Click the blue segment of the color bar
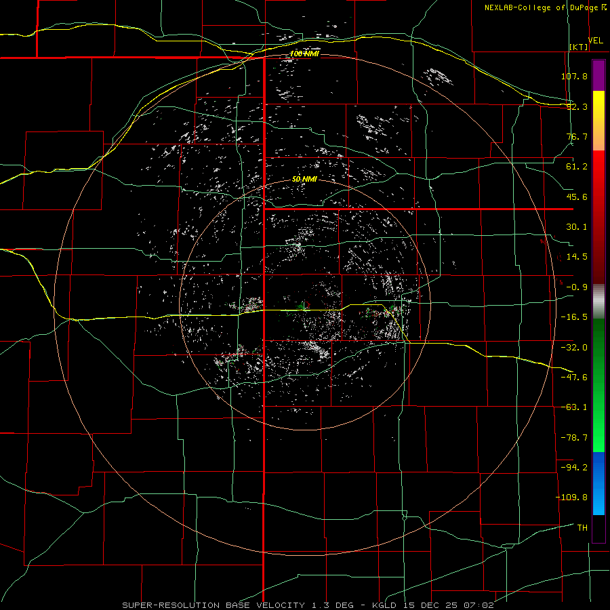 pos(598,483)
